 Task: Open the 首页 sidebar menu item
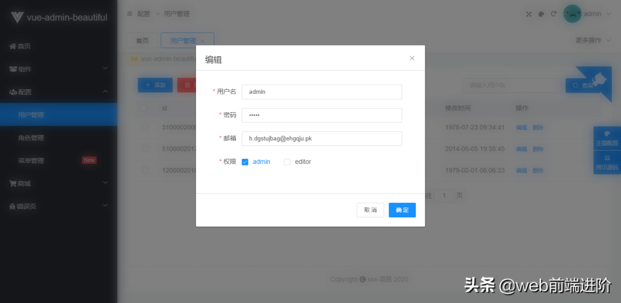click(59, 47)
